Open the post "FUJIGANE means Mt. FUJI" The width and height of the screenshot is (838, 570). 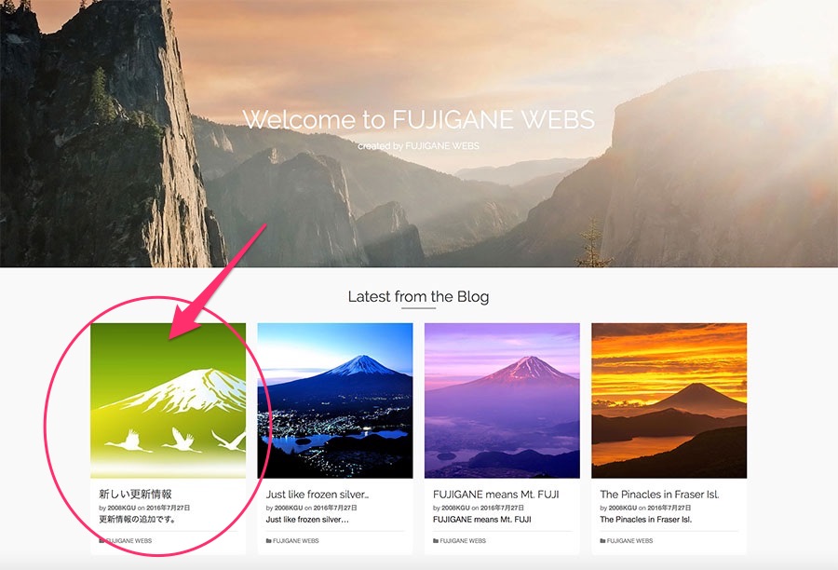(x=496, y=495)
